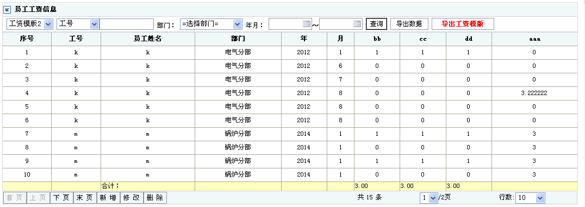Click the 修改 edit button
The width and height of the screenshot is (585, 207).
(x=132, y=198)
